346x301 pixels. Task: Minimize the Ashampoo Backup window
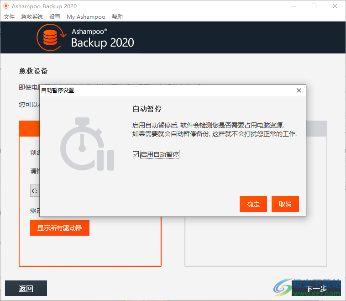pos(293,6)
